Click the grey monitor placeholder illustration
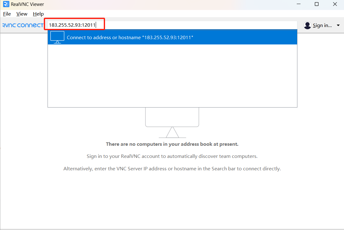Image resolution: width=344 pixels, height=230 pixels. (x=172, y=123)
